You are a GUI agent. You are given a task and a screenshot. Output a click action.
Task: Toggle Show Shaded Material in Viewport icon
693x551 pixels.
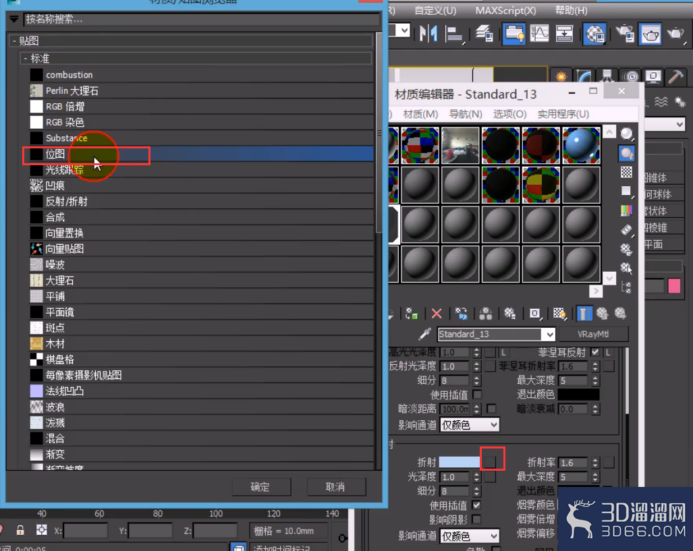(x=559, y=314)
